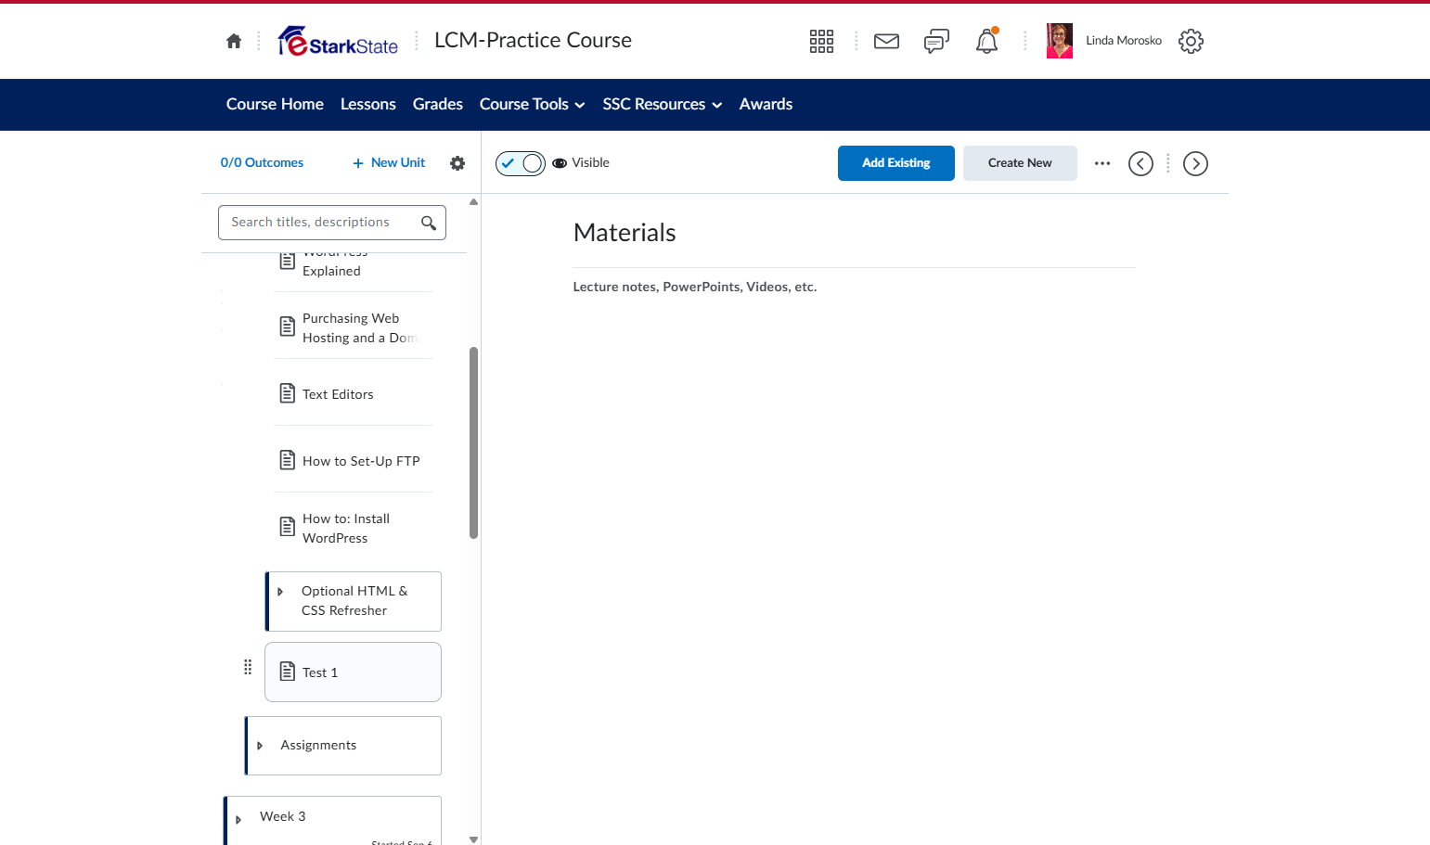Viewport: 1430px width, 845px height.
Task: Expand the Week 3 unit
Action: (238, 819)
